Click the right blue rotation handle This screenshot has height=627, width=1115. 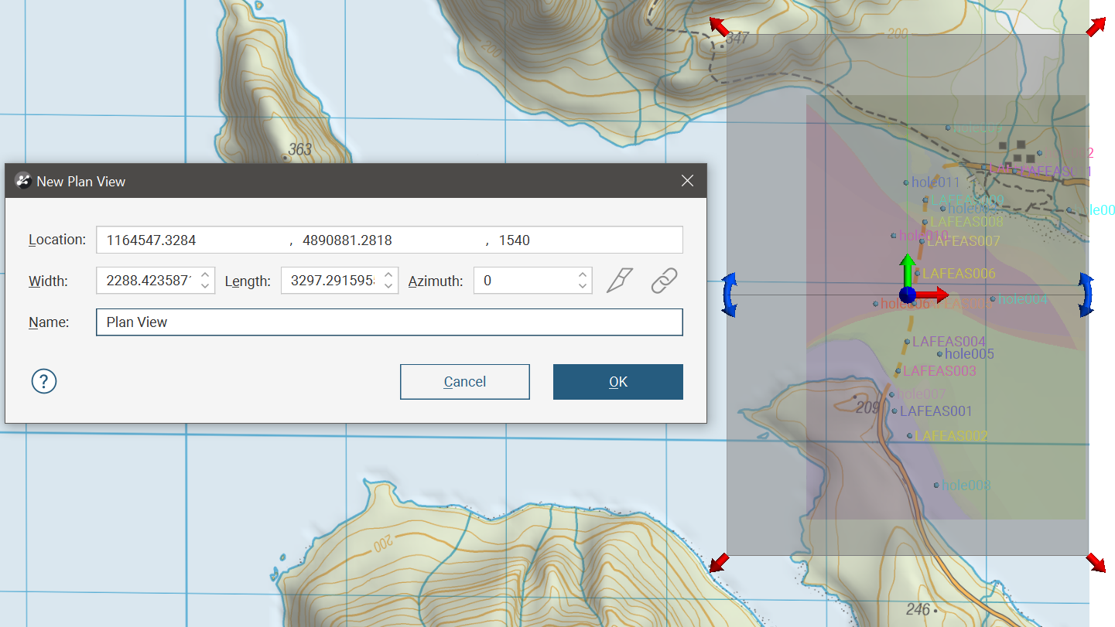point(1086,295)
